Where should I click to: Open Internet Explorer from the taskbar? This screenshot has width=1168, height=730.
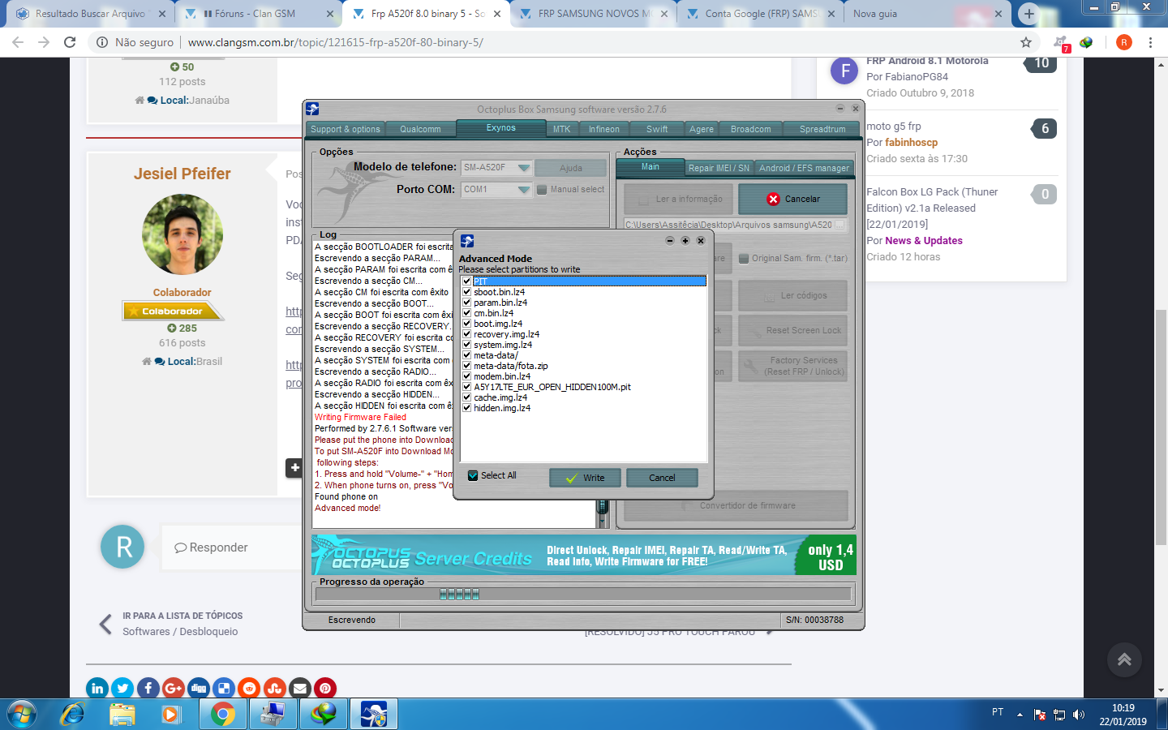tap(72, 714)
